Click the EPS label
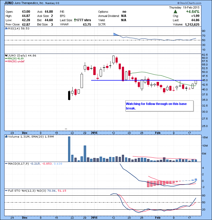Viewport: 212px width, 220px height. (x=63, y=16)
